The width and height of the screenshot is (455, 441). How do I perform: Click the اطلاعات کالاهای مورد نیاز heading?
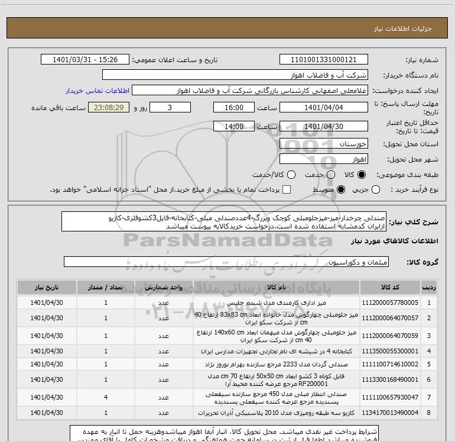tap(394, 241)
